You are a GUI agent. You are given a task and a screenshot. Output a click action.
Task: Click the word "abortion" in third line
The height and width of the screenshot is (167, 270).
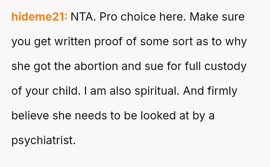pyautogui.click(x=96, y=66)
